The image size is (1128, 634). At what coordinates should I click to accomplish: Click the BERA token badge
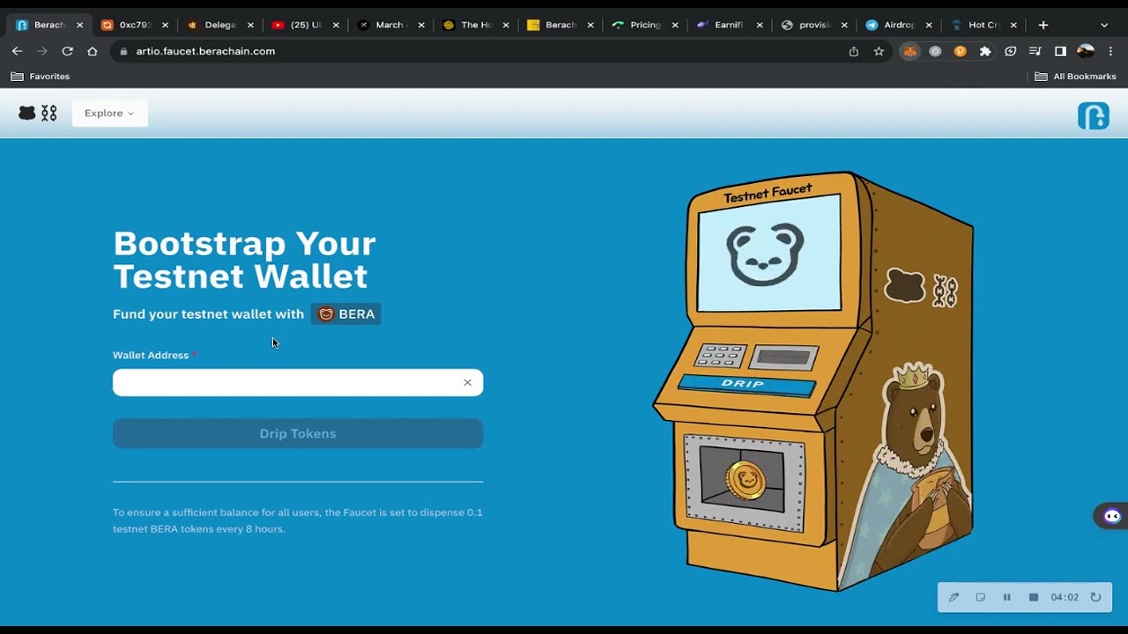coord(345,314)
